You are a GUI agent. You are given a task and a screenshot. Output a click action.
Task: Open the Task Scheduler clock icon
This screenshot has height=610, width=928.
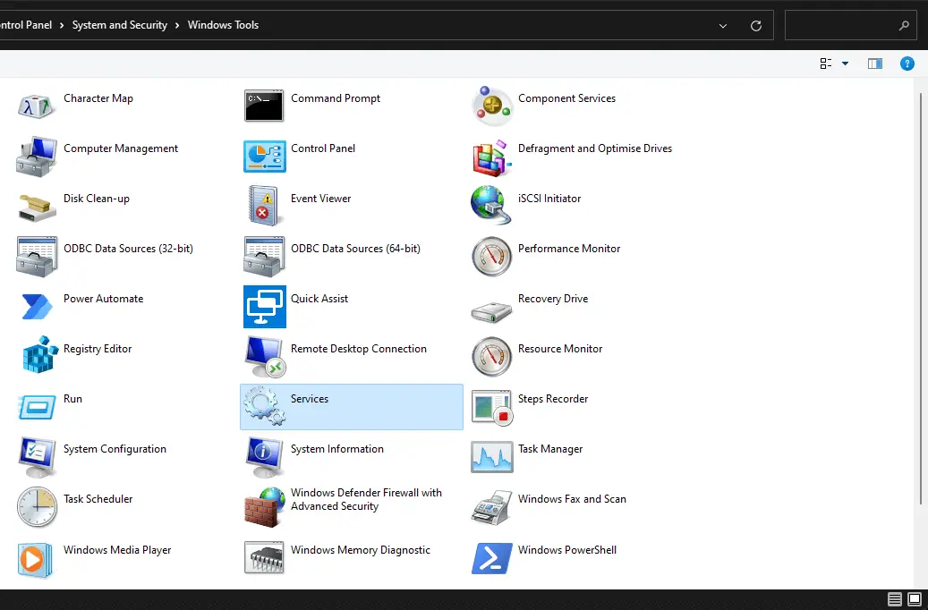pos(37,506)
